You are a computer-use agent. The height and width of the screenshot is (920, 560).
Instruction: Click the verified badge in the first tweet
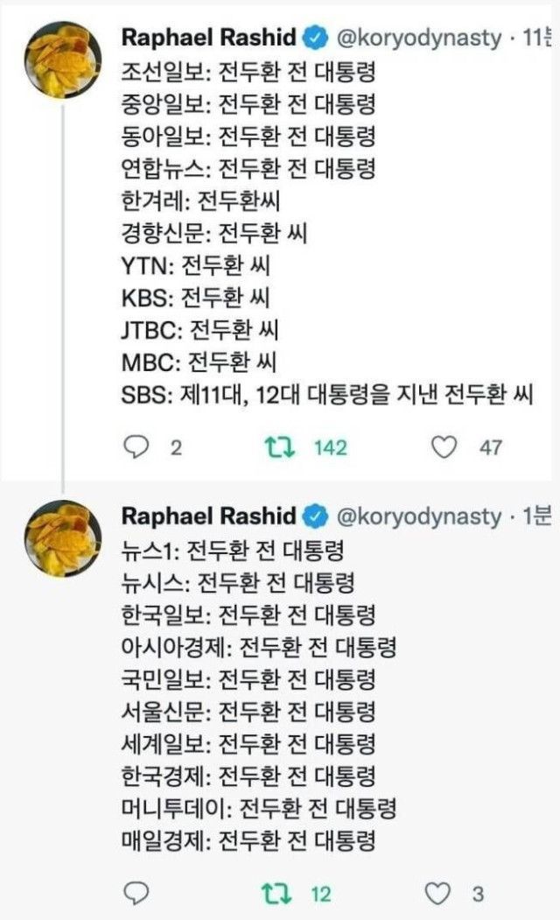316,39
